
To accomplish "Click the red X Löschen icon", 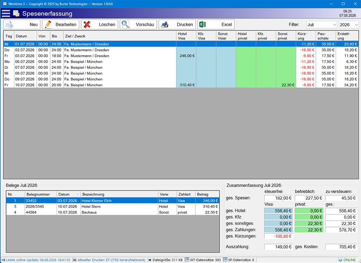I will pos(87,24).
